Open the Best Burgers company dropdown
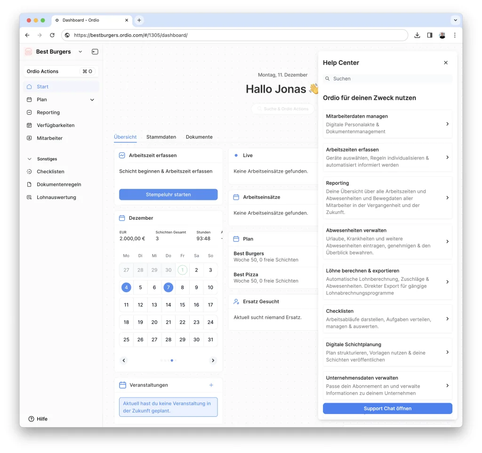 coord(80,52)
